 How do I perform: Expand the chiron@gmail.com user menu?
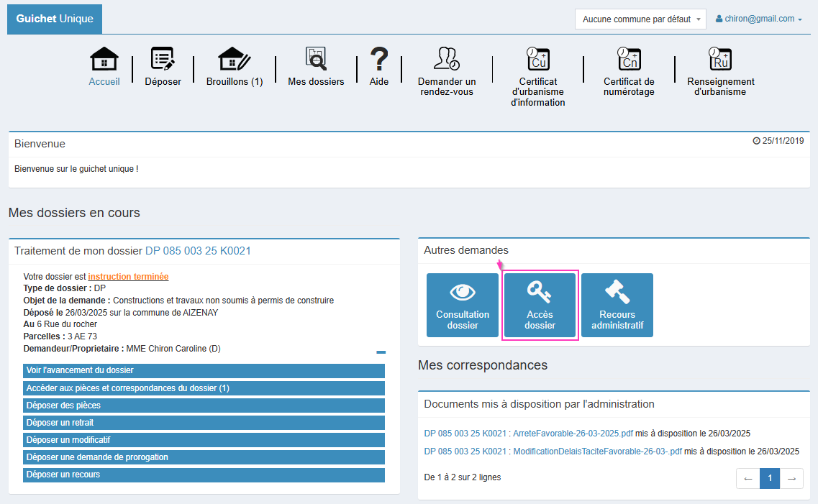[759, 19]
